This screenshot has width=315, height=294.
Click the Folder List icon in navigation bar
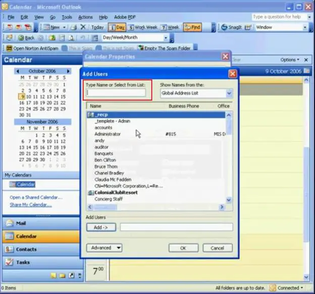(63, 275)
